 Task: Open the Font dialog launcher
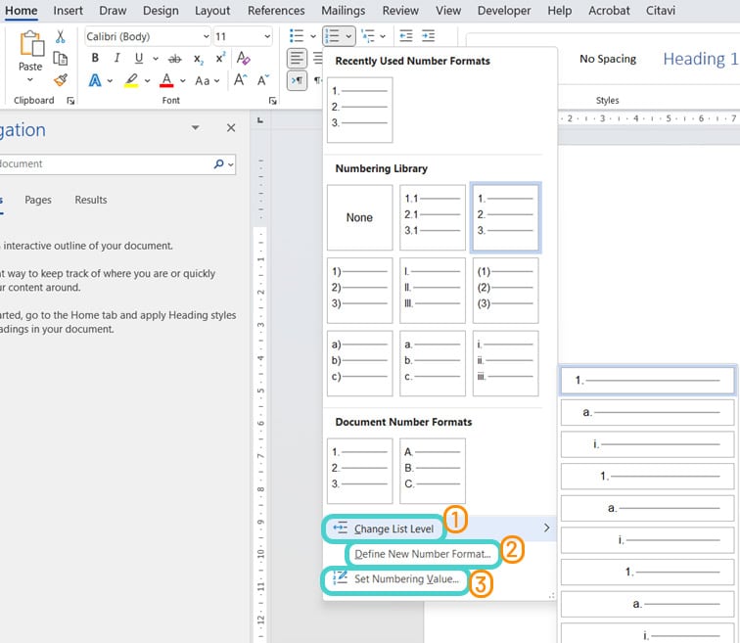click(x=272, y=101)
